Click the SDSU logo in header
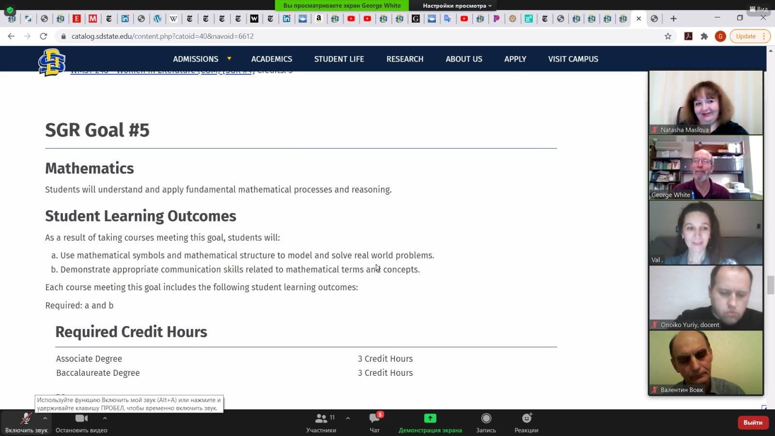 52,62
